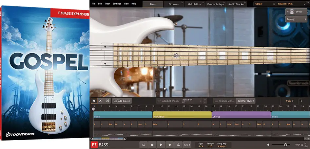Switch to the Grooves tab
This screenshot has width=310, height=149.
tap(174, 4)
